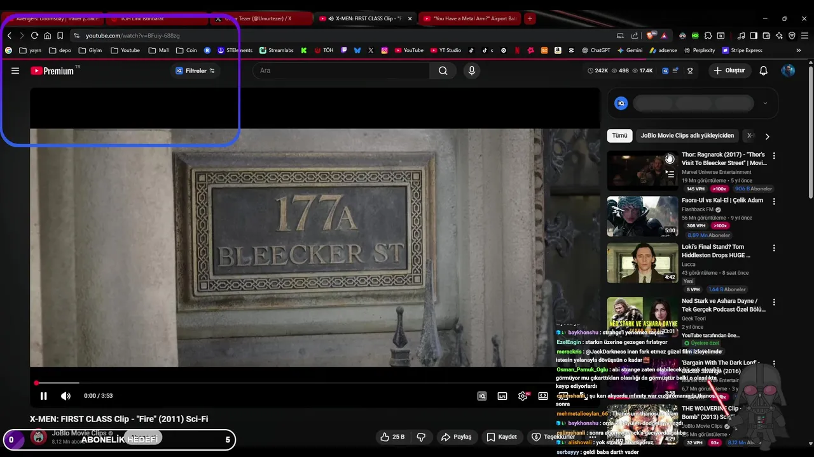814x457 pixels.
Task: Open the Netflix bookmark icon
Action: (517, 50)
